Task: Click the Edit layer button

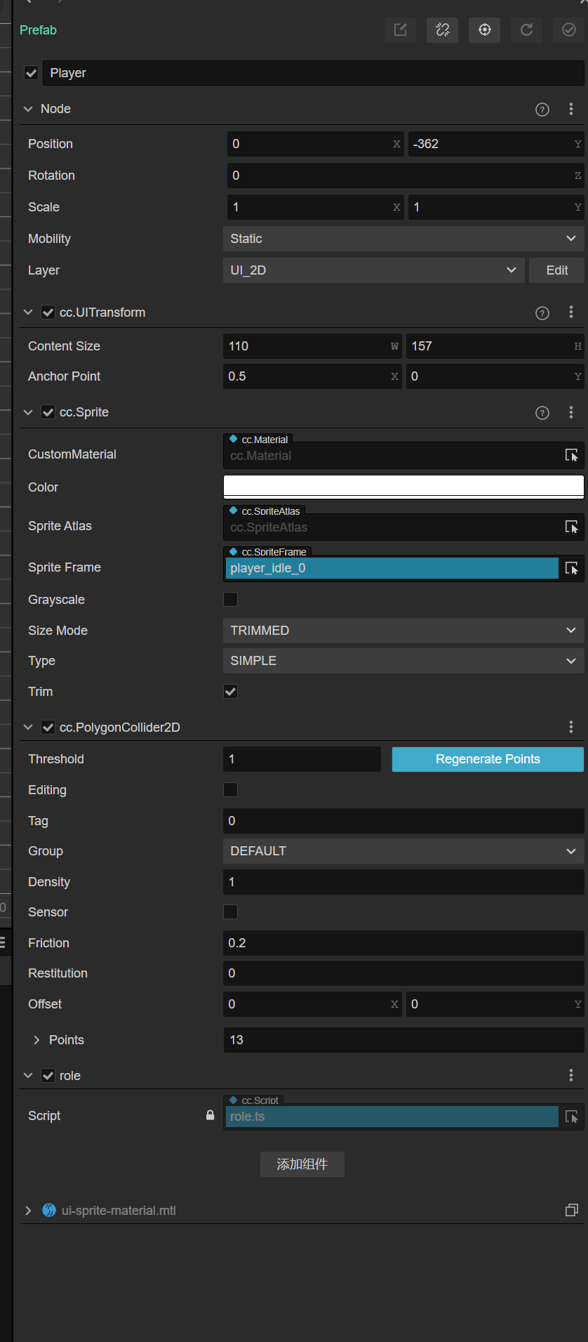Action: click(x=556, y=270)
